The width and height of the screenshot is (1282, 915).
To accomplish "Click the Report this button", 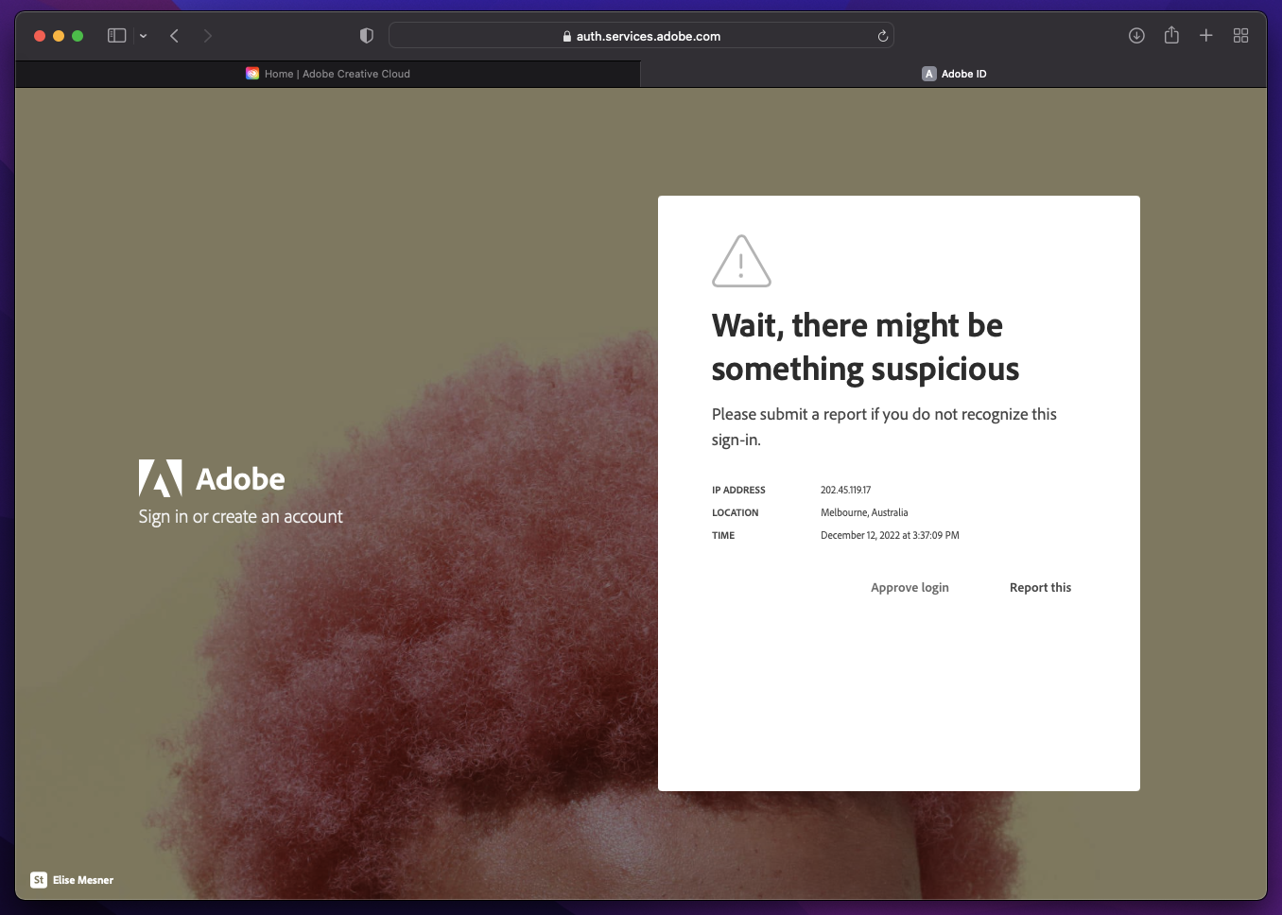I will point(1040,588).
